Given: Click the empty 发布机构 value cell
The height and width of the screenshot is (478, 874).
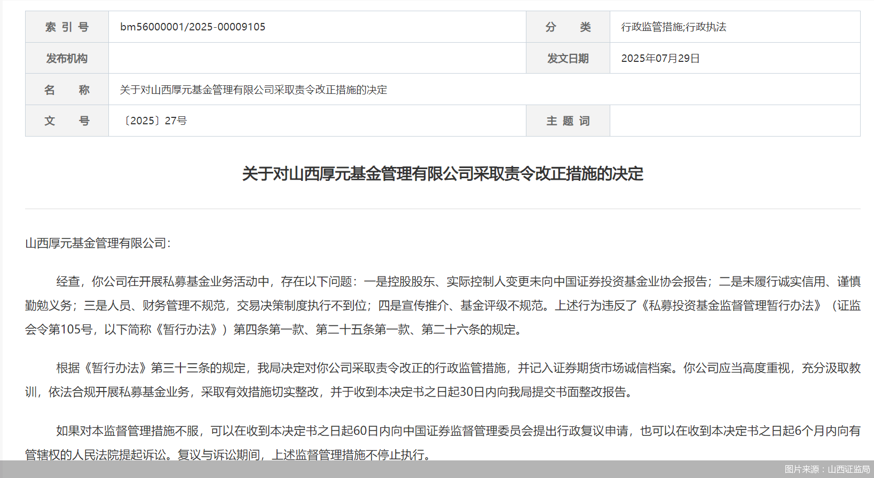Looking at the screenshot, I should 317,58.
